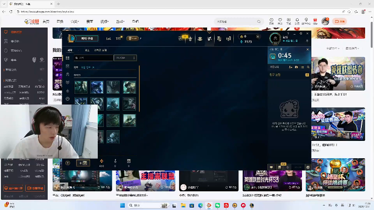
Task: Open the store icon in the client header
Action: pyautogui.click(x=229, y=39)
